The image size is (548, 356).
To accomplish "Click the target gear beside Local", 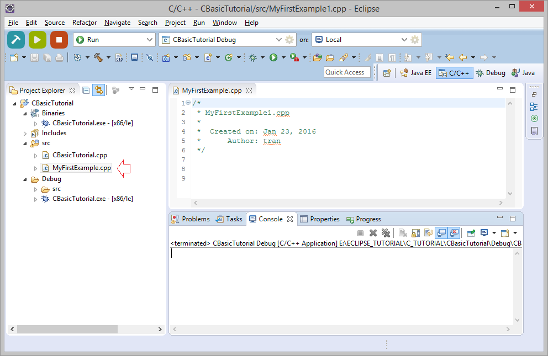I will [x=415, y=40].
